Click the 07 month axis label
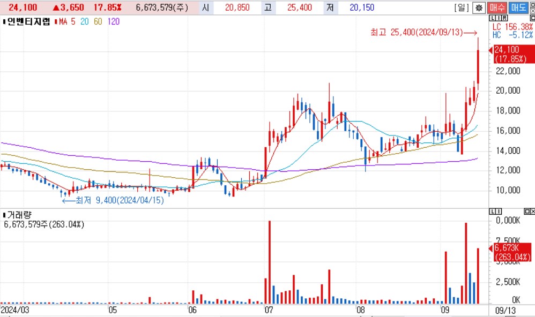 pos(269,310)
